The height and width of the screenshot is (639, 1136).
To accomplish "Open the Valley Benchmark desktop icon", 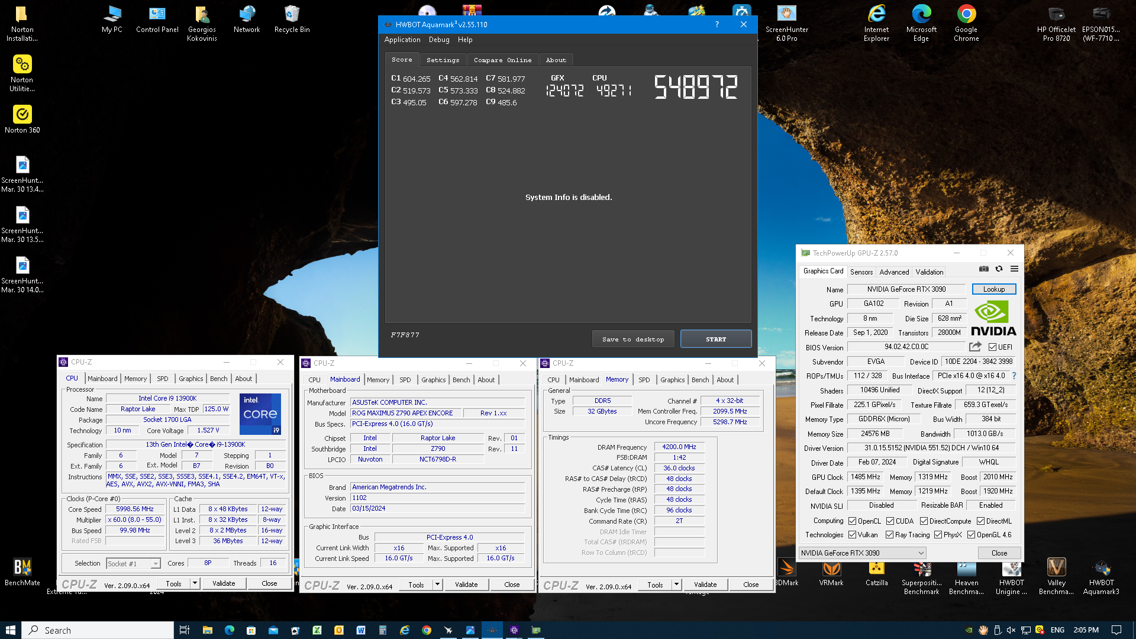I will point(1056,576).
